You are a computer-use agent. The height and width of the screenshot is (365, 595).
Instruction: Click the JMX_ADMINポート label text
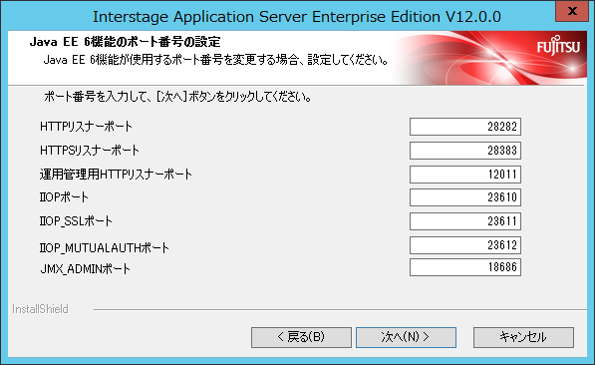click(x=85, y=269)
